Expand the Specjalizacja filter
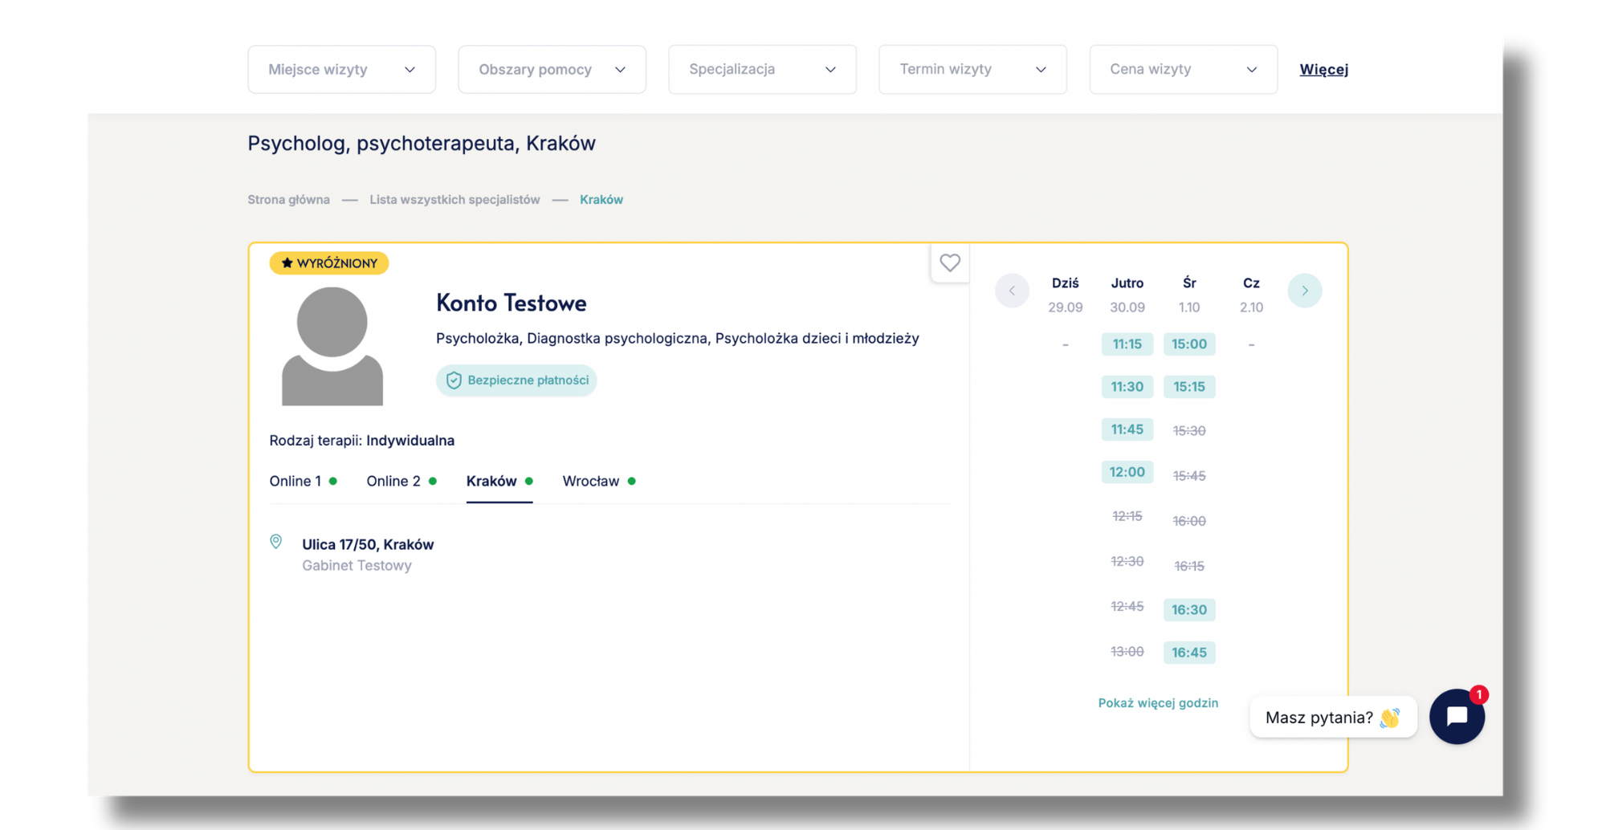The image size is (1606, 830). pyautogui.click(x=762, y=70)
